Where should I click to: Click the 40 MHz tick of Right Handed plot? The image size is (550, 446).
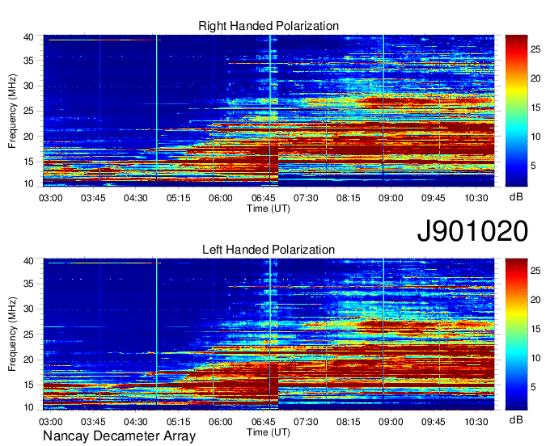pos(29,37)
